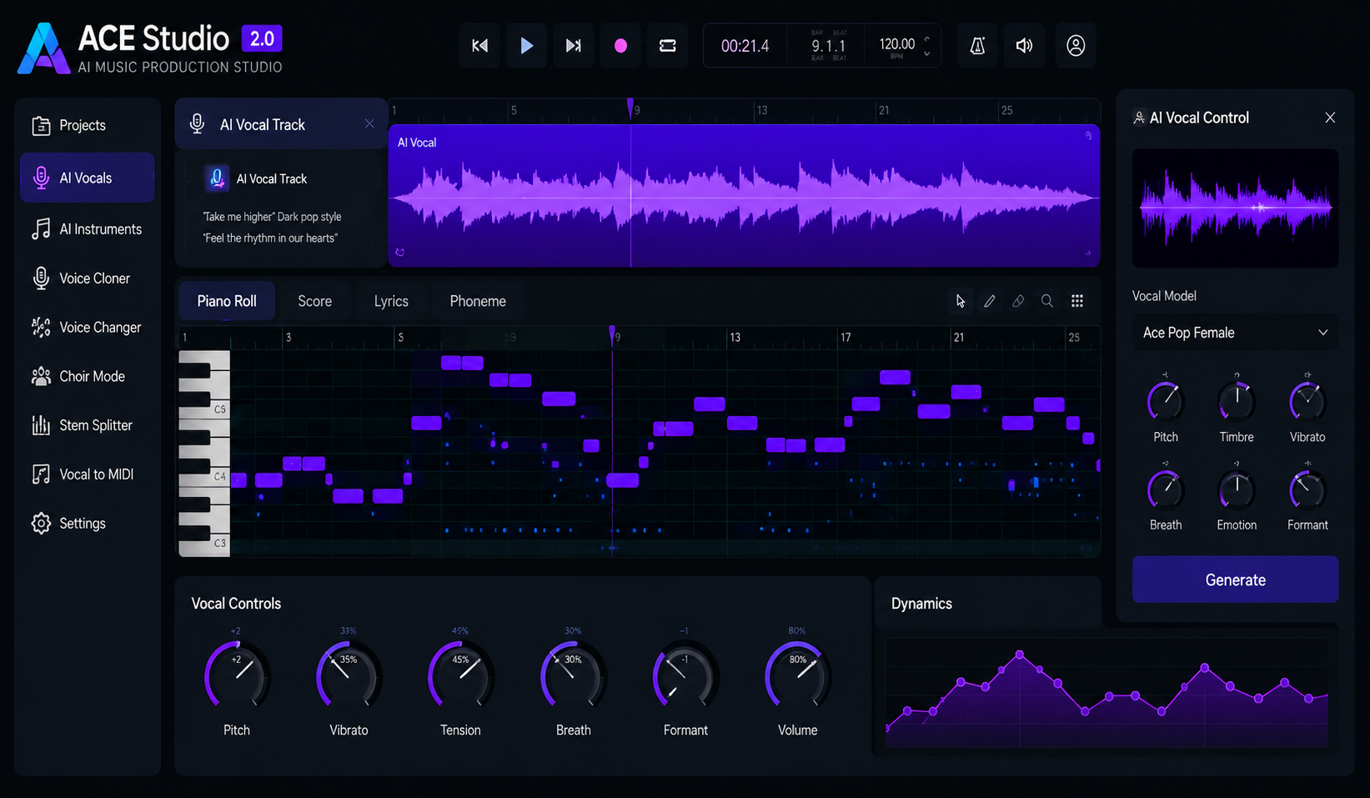The height and width of the screenshot is (798, 1370).
Task: Click the highest peak point in Dynamics graph
Action: tap(1019, 655)
